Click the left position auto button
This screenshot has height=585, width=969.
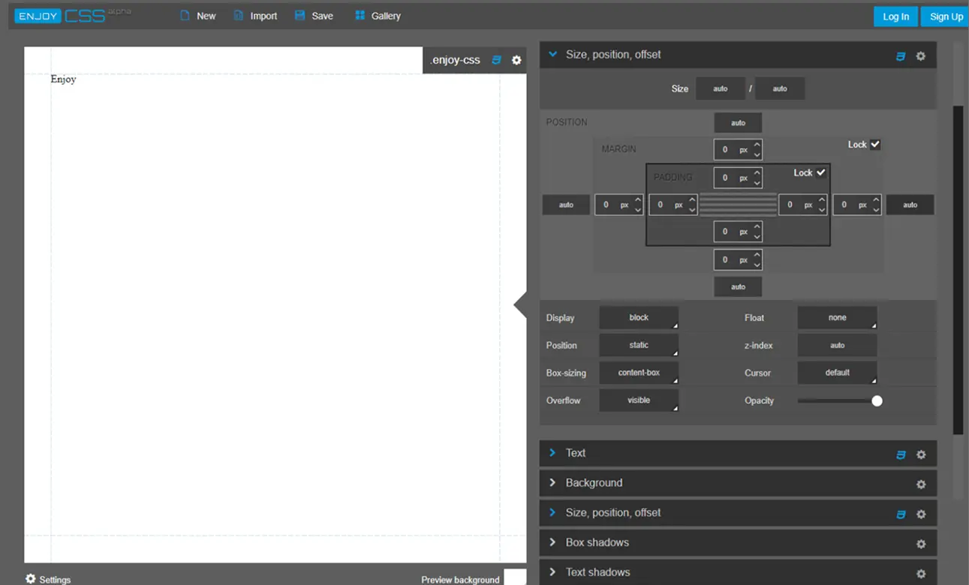pos(566,205)
